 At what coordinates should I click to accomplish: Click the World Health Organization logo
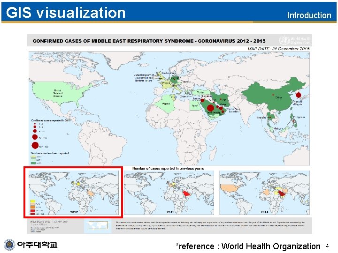[x=295, y=40]
